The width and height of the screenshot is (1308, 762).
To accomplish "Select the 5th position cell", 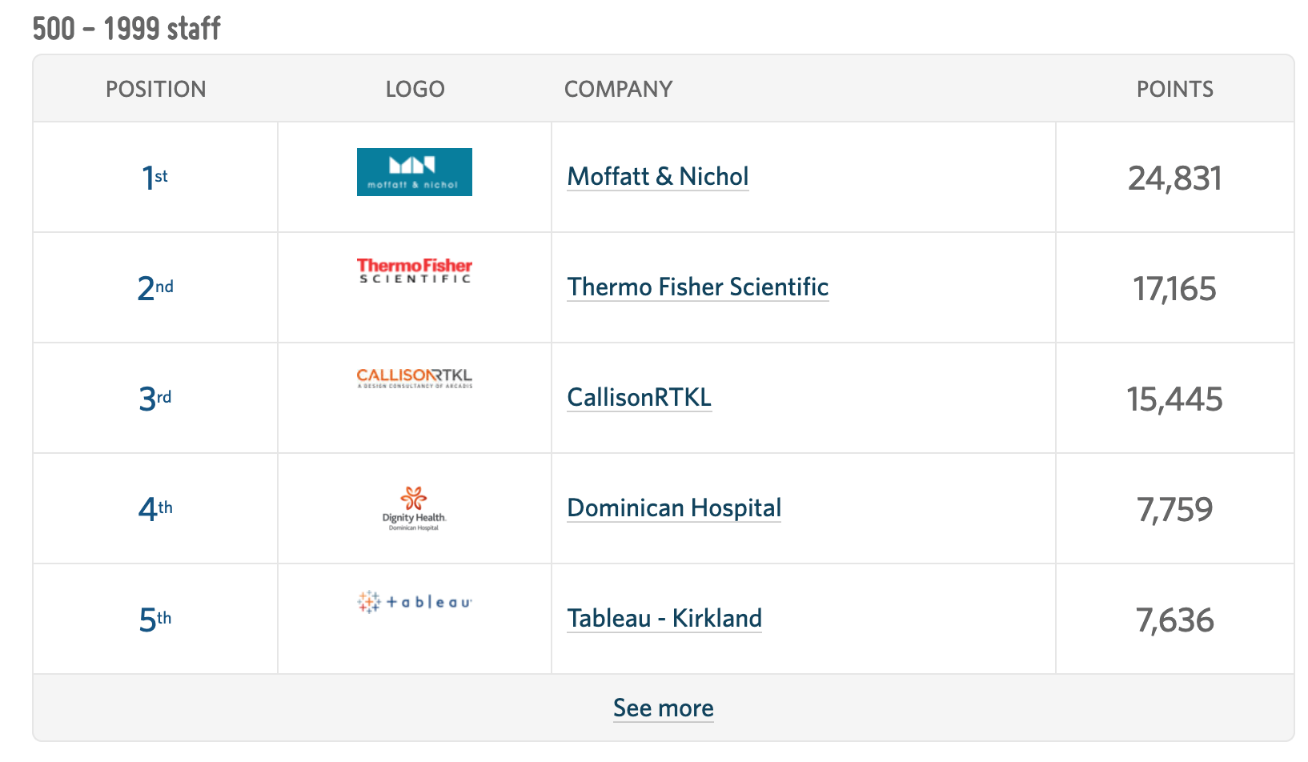I will click(155, 619).
